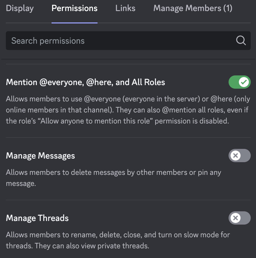Click the green checkmark knob on Mention toggle
Screen dimensions: 256x258
pos(244,82)
